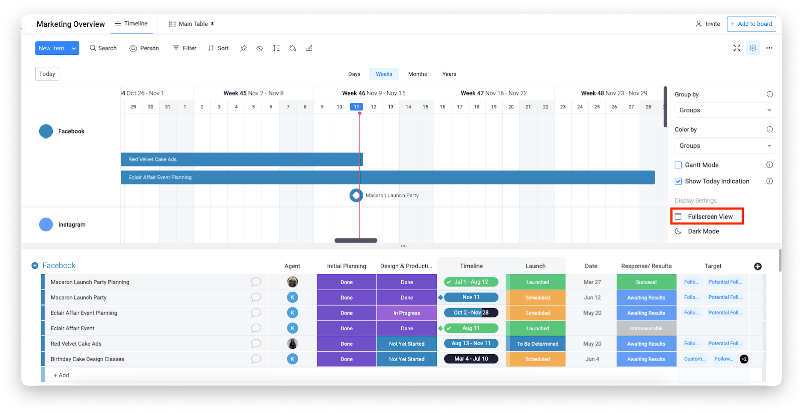The image size is (803, 413).
Task: Click the hide columns eye icon
Action: 260,48
